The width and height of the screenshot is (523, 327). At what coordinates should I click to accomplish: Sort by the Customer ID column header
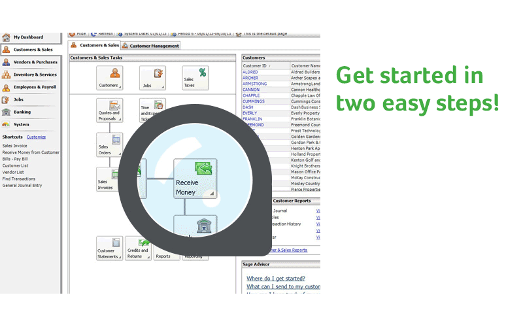click(x=265, y=66)
